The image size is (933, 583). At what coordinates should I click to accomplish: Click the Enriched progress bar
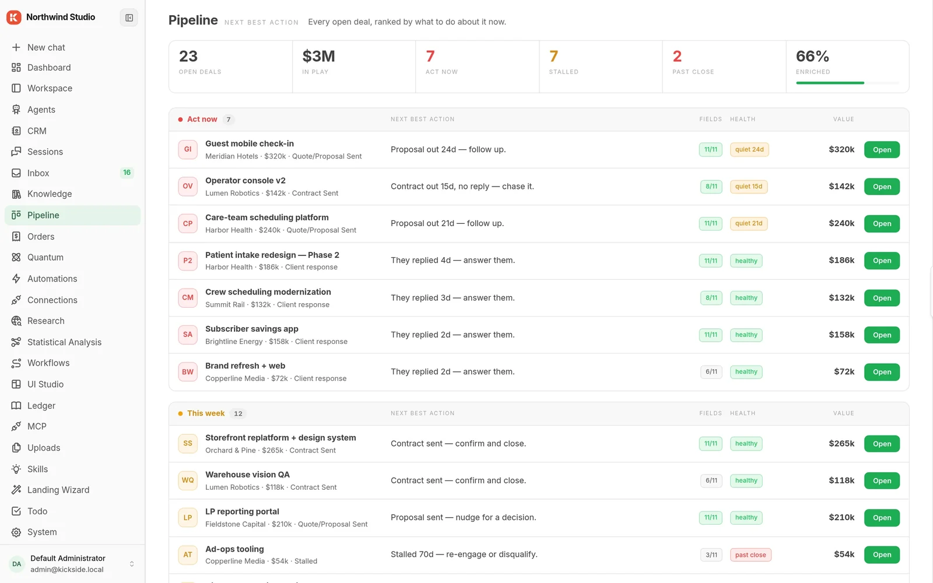click(x=847, y=83)
